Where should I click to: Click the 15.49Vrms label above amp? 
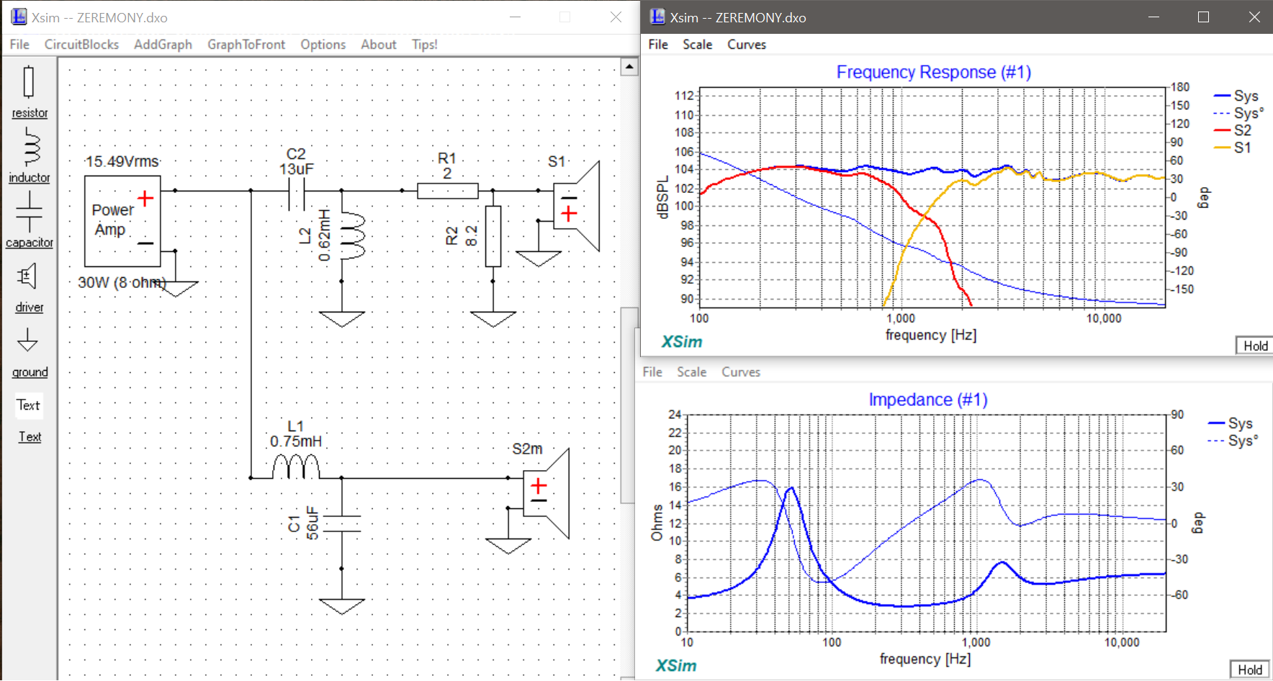[x=122, y=161]
